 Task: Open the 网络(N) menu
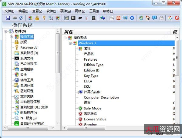[80, 11]
